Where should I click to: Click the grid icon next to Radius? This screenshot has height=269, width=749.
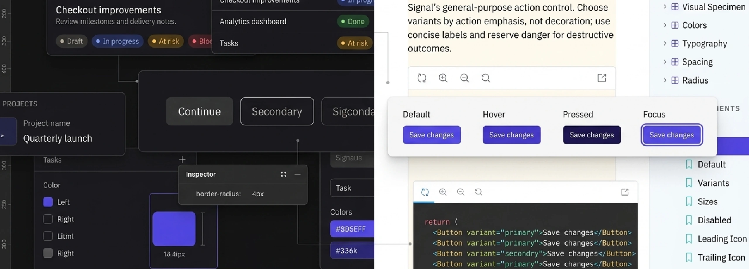(675, 80)
